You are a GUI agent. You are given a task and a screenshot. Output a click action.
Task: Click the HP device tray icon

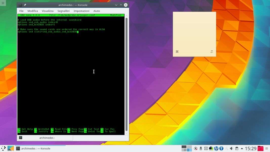(216, 148)
